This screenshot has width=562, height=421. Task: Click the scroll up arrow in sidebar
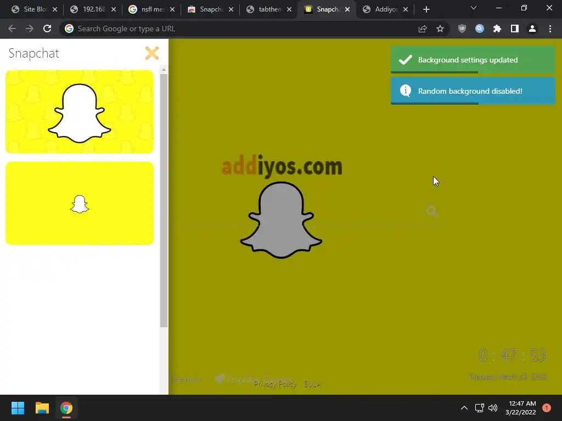pos(164,70)
